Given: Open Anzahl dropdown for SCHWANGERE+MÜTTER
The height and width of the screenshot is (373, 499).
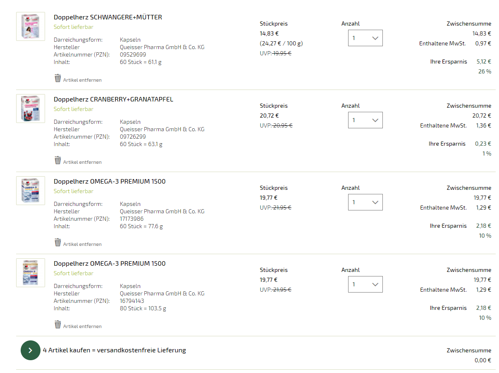Looking at the screenshot, I should [x=365, y=38].
